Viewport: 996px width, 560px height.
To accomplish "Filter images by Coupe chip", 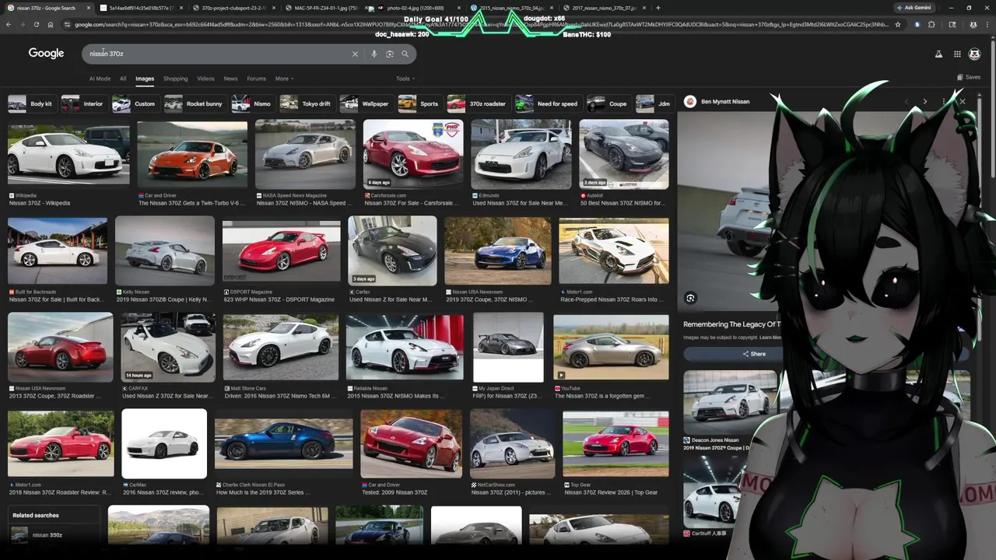I will [608, 103].
